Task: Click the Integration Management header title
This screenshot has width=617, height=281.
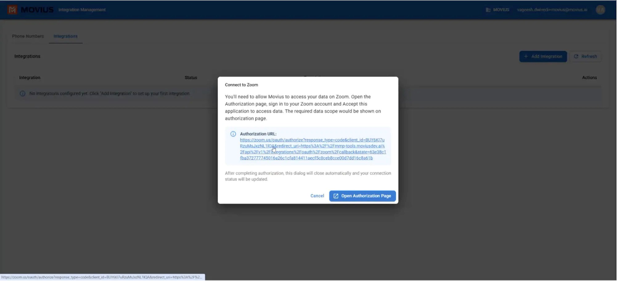Action: [82, 10]
